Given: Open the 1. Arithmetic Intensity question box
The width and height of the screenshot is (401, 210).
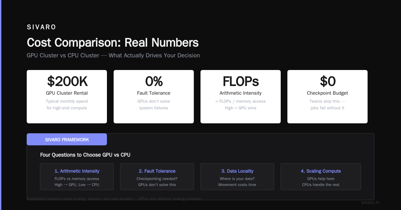Looking at the screenshot, I should [77, 177].
